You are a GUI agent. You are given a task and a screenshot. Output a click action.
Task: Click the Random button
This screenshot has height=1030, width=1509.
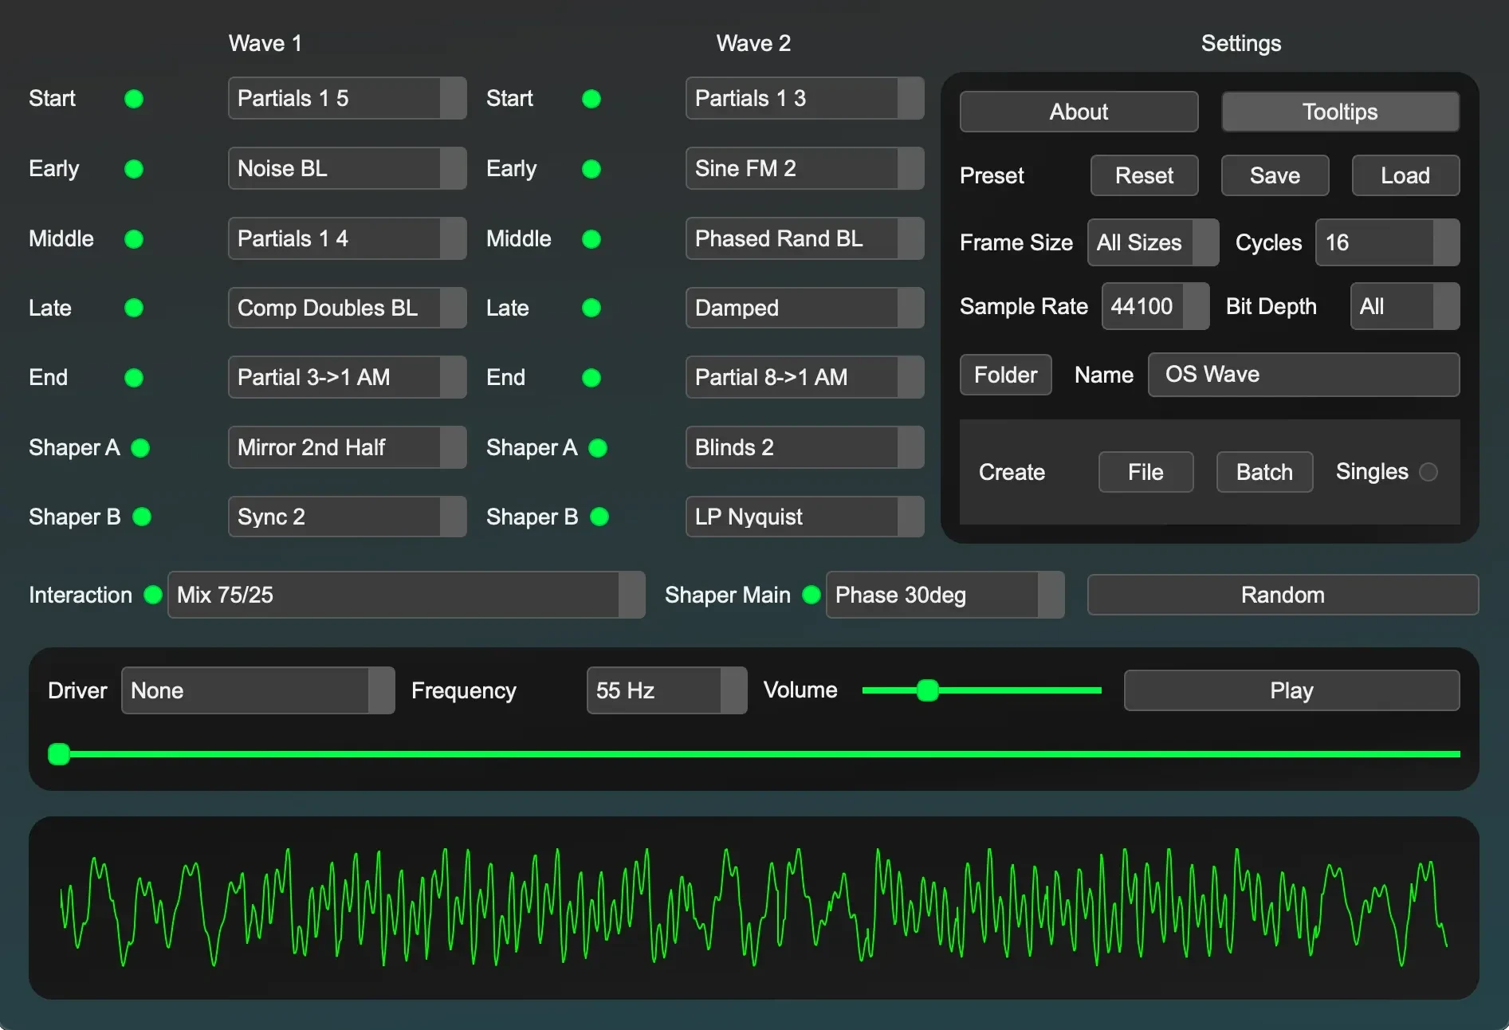[1283, 595]
